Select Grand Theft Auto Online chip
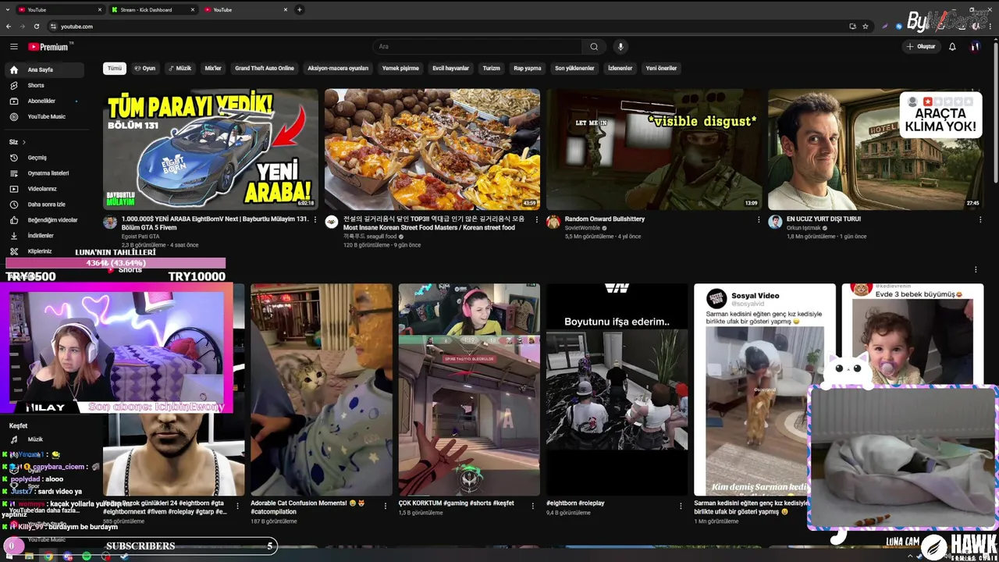Screen dimensions: 999x562 click(265, 68)
